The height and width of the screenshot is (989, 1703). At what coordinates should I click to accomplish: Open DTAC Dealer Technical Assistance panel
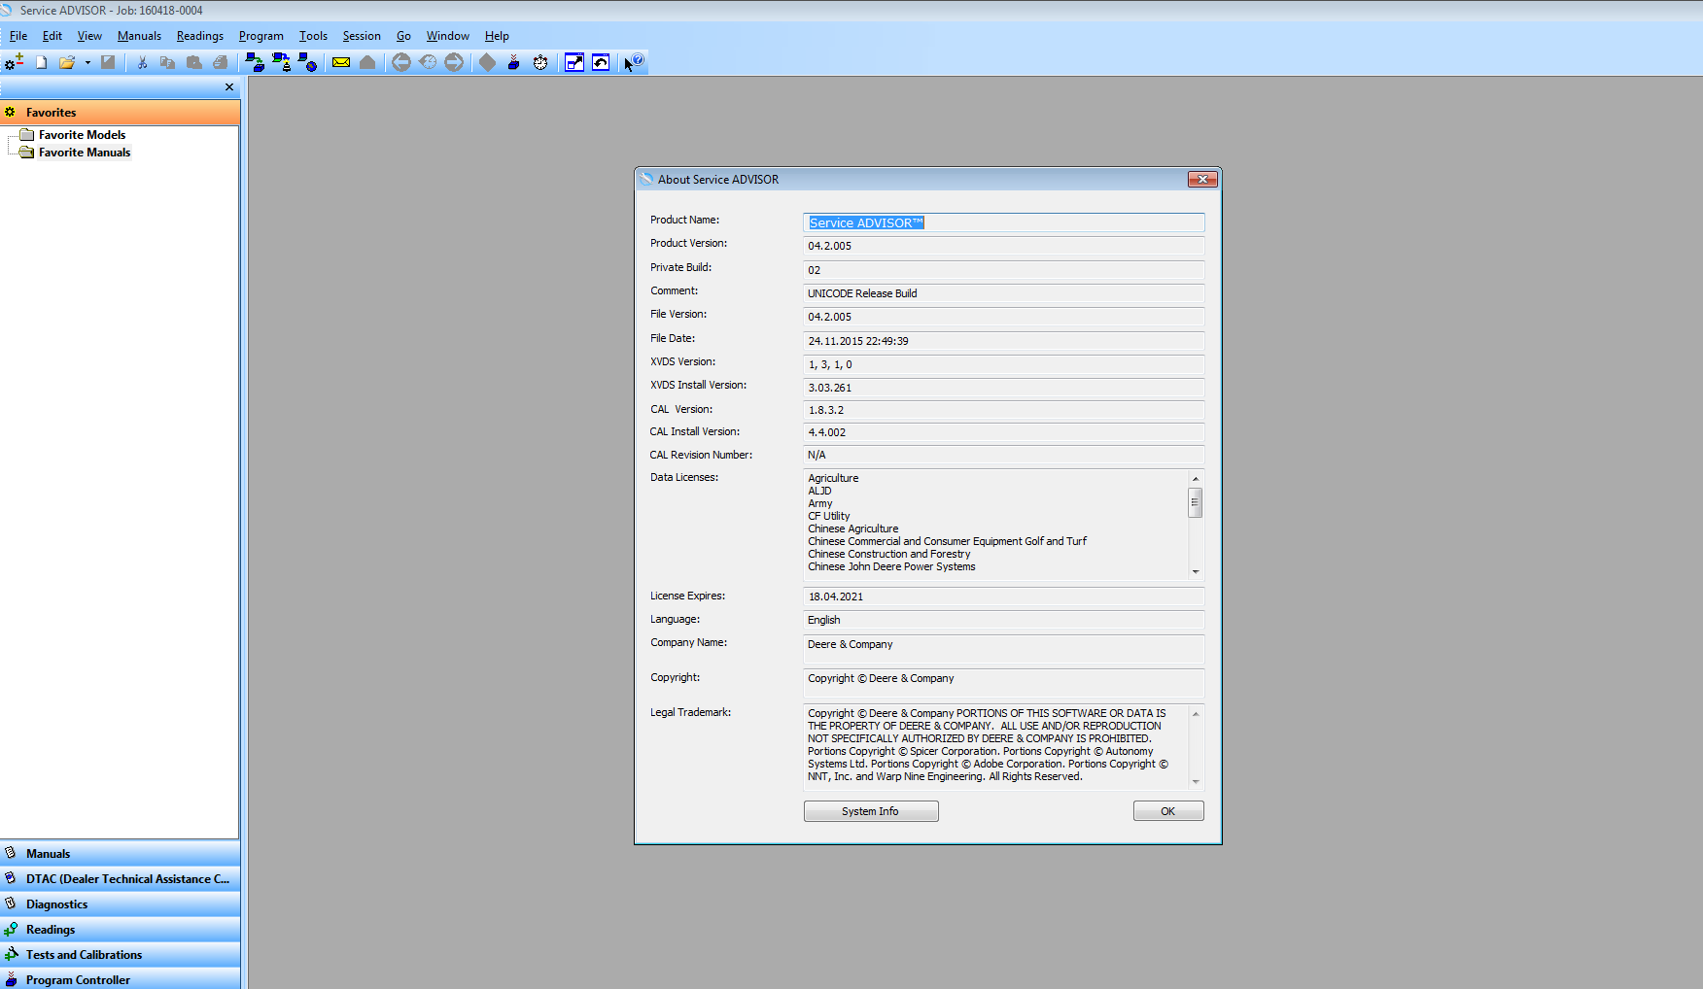tap(120, 878)
